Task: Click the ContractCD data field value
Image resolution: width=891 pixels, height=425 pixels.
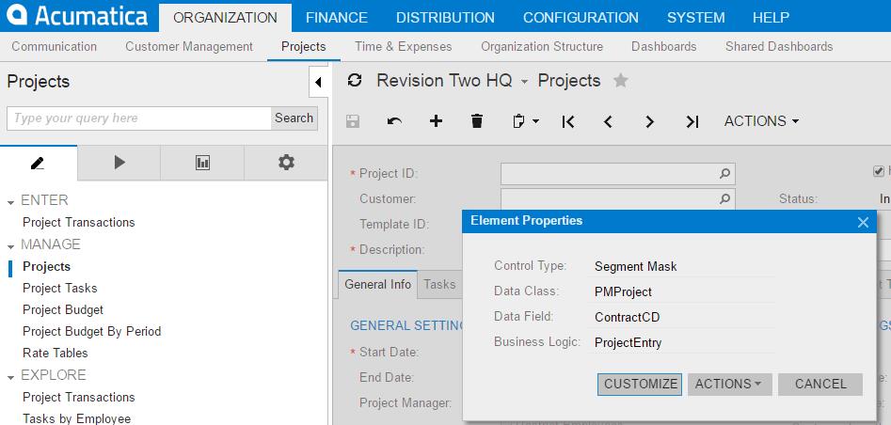Action: pos(628,317)
